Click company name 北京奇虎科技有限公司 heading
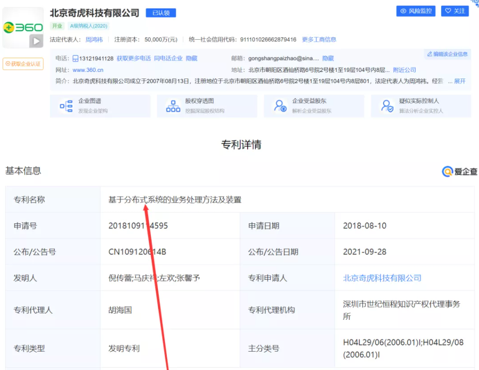 (x=94, y=13)
